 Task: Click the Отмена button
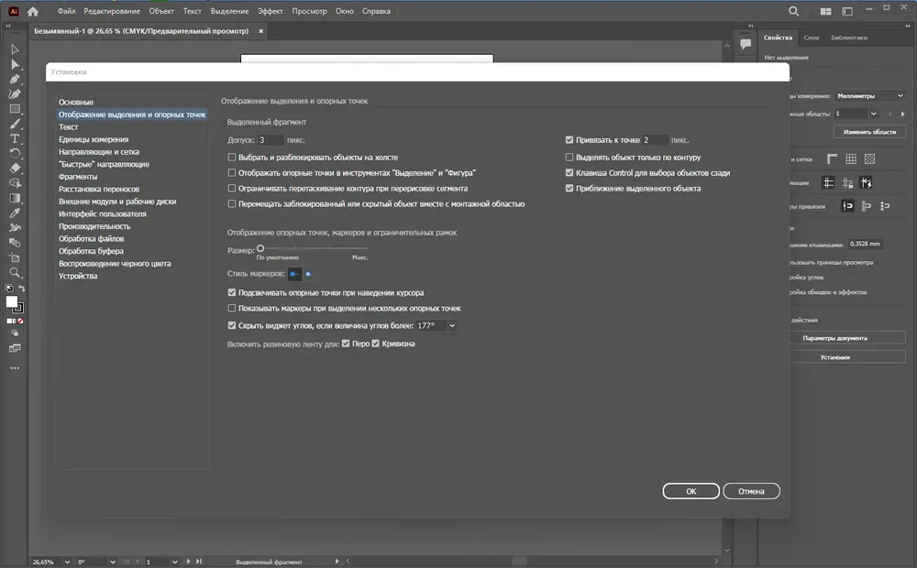point(751,491)
